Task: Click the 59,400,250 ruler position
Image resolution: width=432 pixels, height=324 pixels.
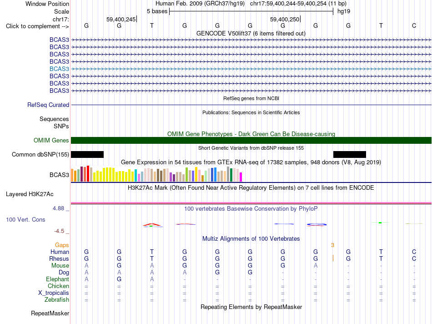Action: click(x=285, y=19)
